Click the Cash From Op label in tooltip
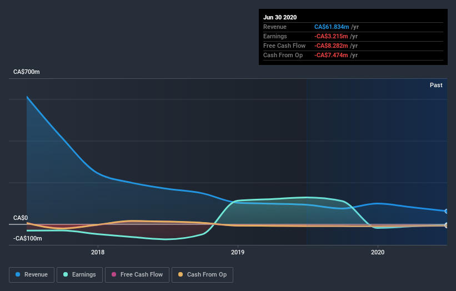 pos(283,55)
